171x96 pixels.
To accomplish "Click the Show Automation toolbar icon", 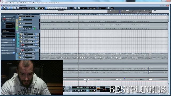I will pyautogui.click(x=18, y=8).
